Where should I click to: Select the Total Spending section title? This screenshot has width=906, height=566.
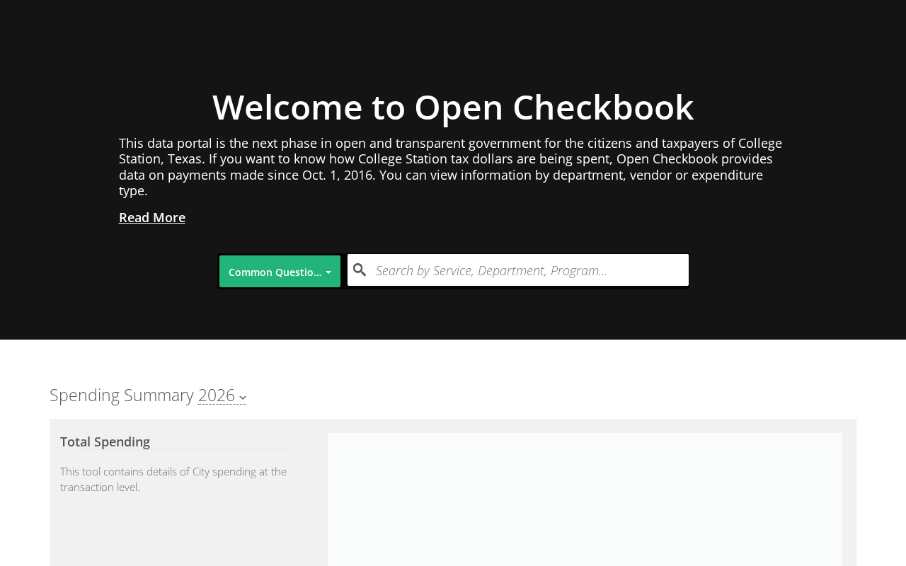coord(105,441)
